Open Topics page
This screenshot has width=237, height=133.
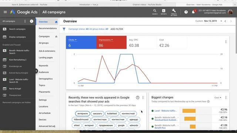42,85
